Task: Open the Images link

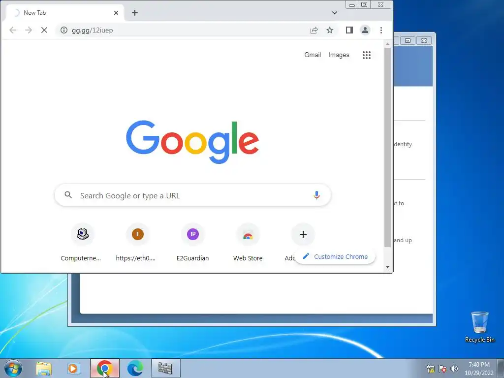Action: click(339, 55)
